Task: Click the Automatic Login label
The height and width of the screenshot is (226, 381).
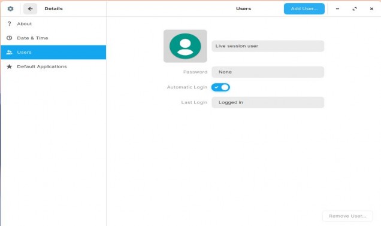Action: coord(187,87)
